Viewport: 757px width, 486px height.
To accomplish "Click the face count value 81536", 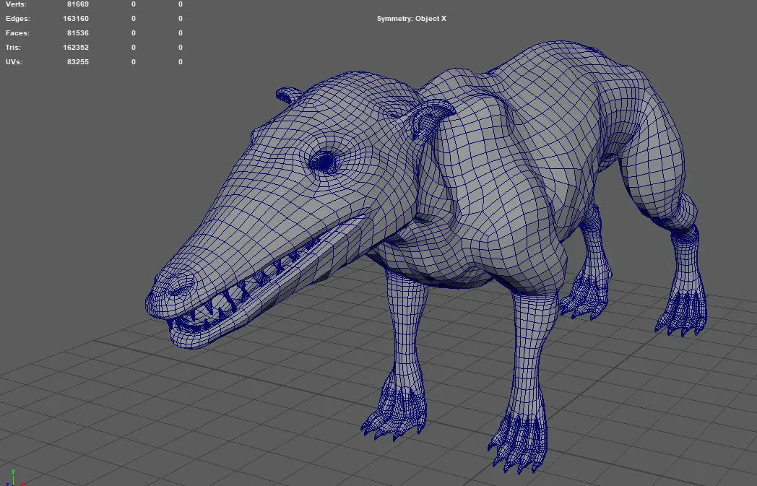I will click(x=78, y=32).
